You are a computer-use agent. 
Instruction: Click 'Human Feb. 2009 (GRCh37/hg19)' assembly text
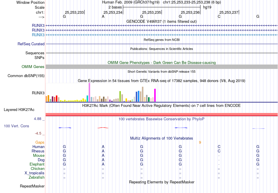(131, 2)
